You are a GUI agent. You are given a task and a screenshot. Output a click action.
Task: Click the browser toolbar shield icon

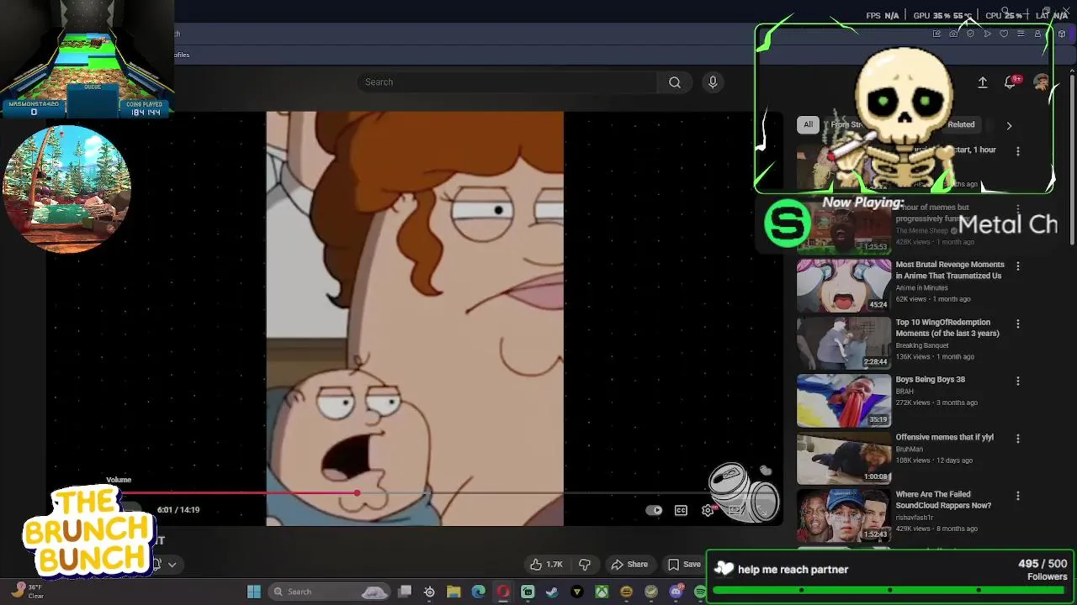(x=970, y=34)
